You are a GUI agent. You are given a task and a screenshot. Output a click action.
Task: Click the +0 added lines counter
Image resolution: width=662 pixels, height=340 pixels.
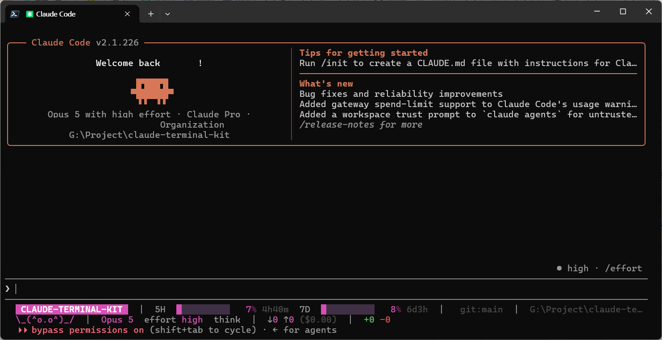pyautogui.click(x=369, y=319)
